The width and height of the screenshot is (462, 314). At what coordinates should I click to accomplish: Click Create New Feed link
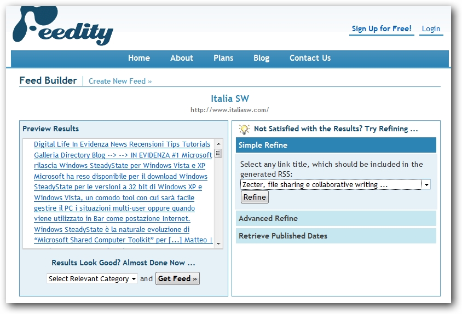[120, 82]
